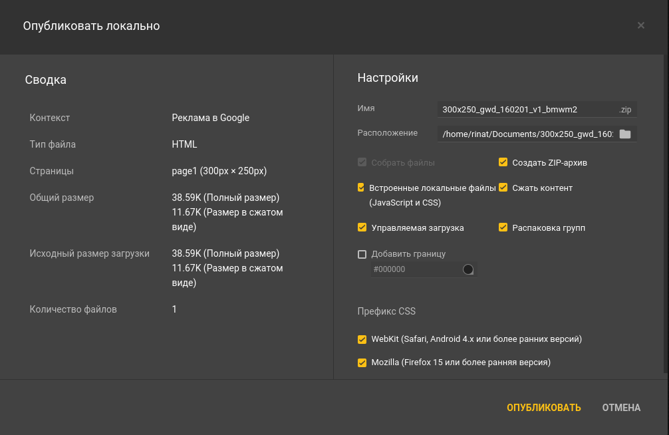Screen dimensions: 669x435
Task: Uncheck the Сжать контент option
Action: 503,188
